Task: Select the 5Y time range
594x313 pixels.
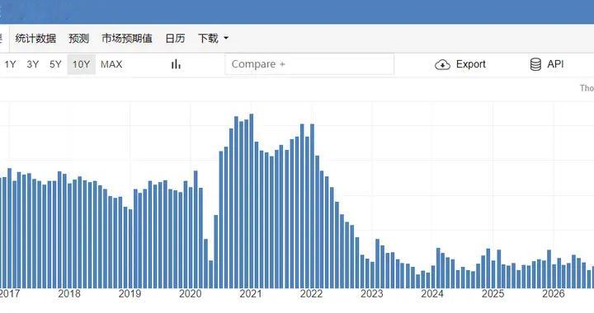Action: coord(55,64)
